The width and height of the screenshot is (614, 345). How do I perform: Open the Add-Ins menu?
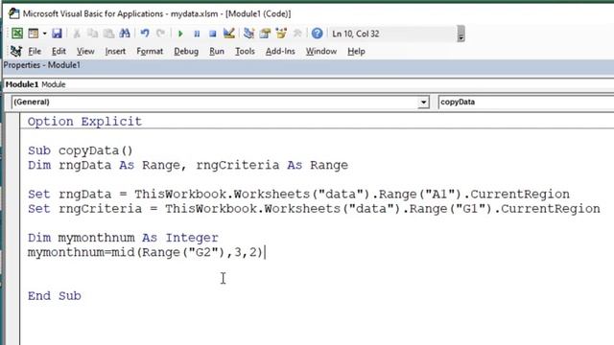(x=280, y=51)
